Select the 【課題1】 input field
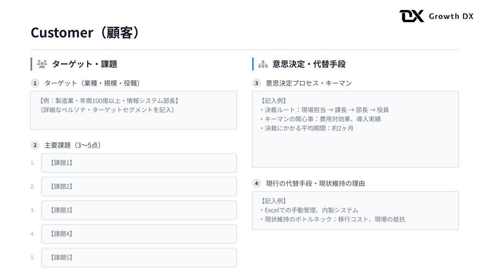This screenshot has width=489, height=275. click(x=139, y=163)
